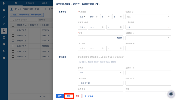The width and height of the screenshot is (177, 100).
Task: Click the 精算予定年月 month field
Action: 115,27
